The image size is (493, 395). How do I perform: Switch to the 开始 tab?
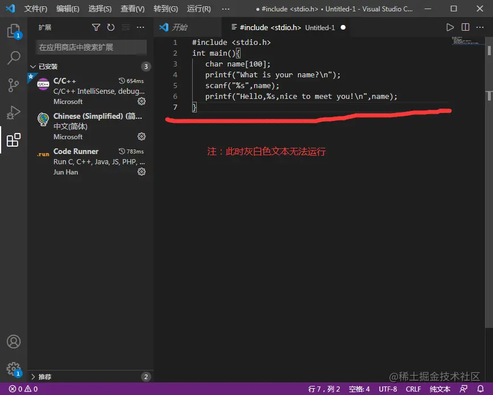click(188, 27)
